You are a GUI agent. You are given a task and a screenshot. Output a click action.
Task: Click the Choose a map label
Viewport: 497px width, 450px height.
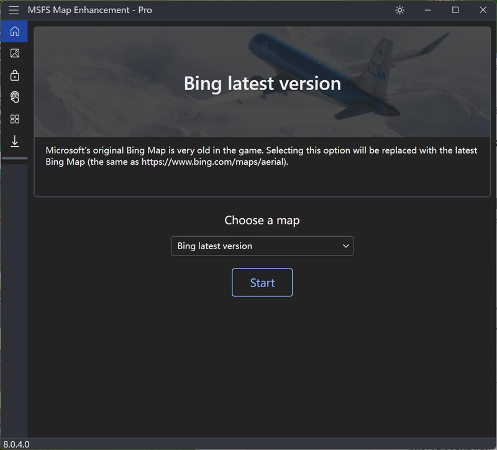click(x=262, y=221)
